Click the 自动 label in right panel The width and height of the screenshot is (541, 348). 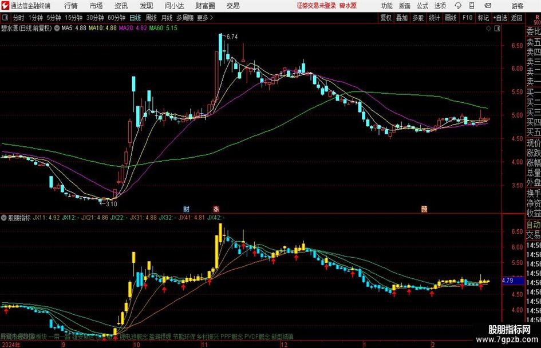coord(533,225)
